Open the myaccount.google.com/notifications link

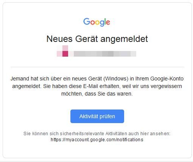click(x=97, y=140)
